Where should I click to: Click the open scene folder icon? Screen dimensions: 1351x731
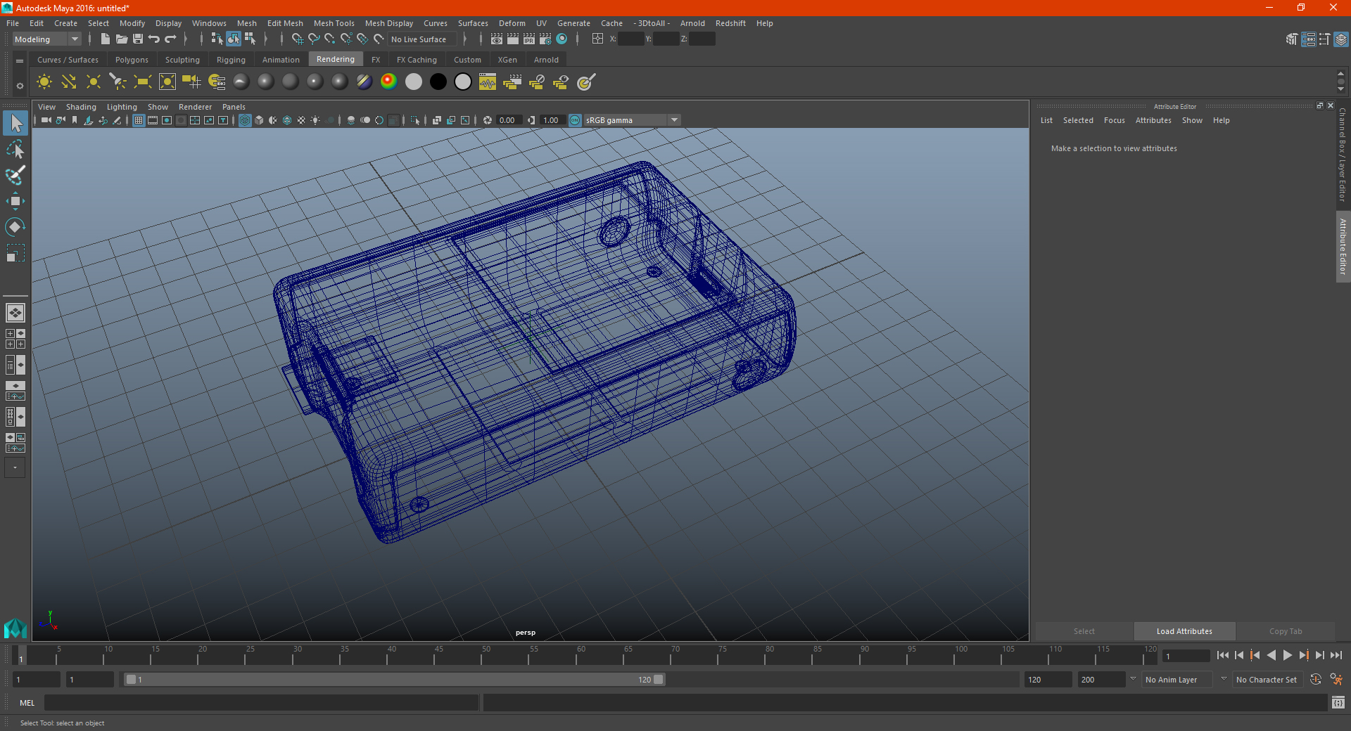tap(121, 39)
